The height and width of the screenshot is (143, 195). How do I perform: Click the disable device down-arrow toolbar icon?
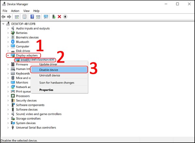65,17
